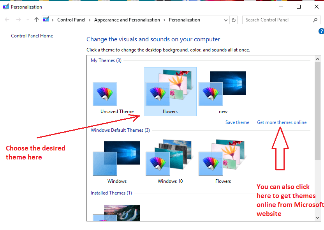Viewport: 324px width, 230px height.
Task: Apply the Flowers default theme
Action: point(223,161)
